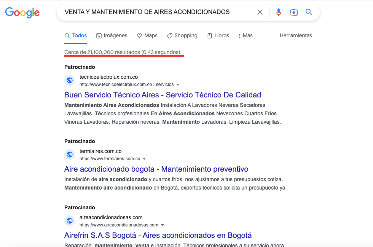The height and width of the screenshot is (247, 373).
Task: Click the https://www.aireacondicionadosas.com URL text
Action: 119,225
